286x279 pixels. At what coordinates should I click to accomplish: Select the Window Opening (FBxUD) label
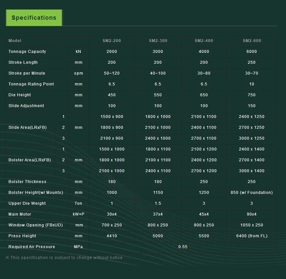[36, 225]
